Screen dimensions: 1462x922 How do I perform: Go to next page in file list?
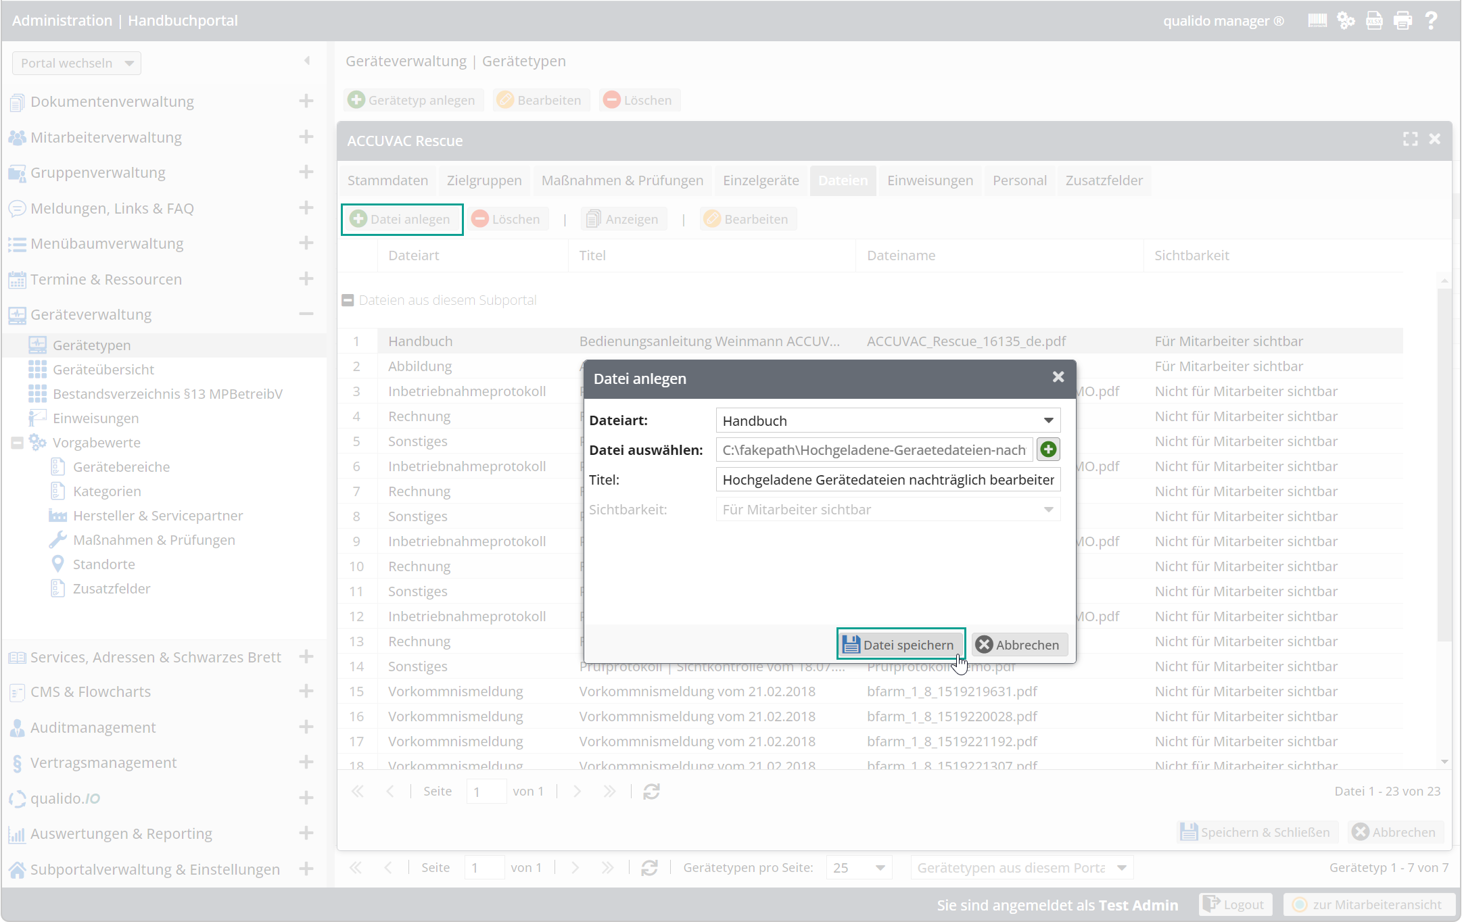577,792
